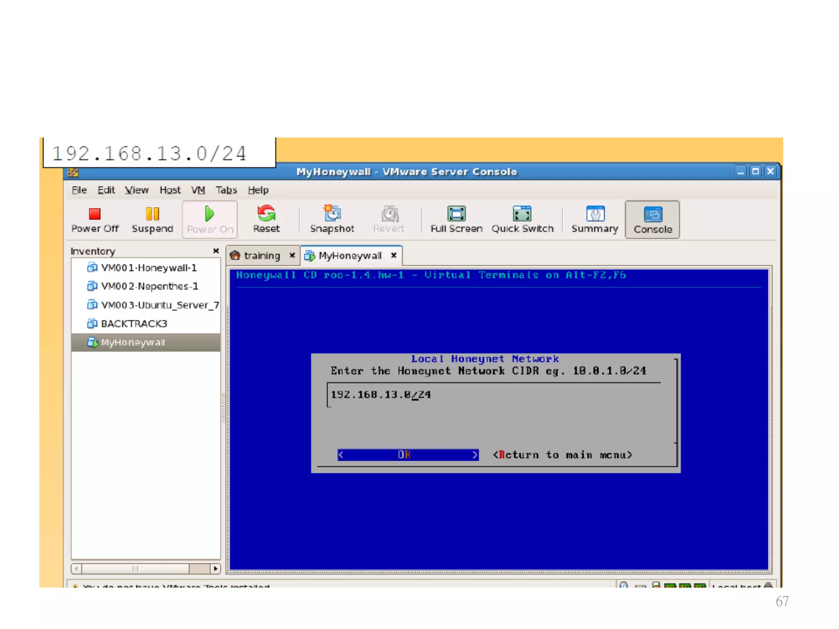Viewport: 839px width, 629px height.
Task: Select the Console view icon
Action: pyautogui.click(x=653, y=215)
